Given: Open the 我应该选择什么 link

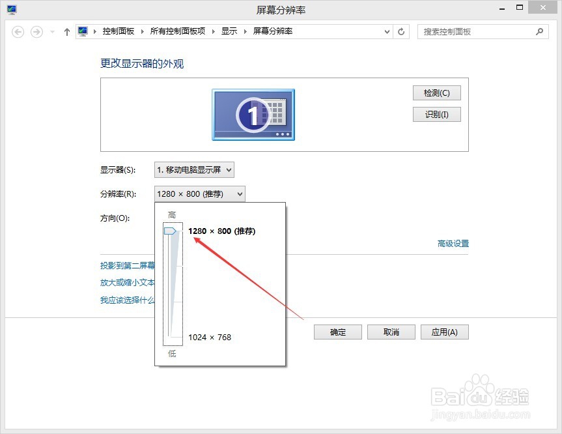Looking at the screenshot, I should coord(128,300).
